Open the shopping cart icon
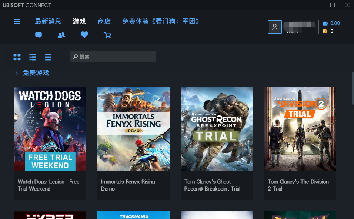This screenshot has height=219, width=354. (107, 36)
